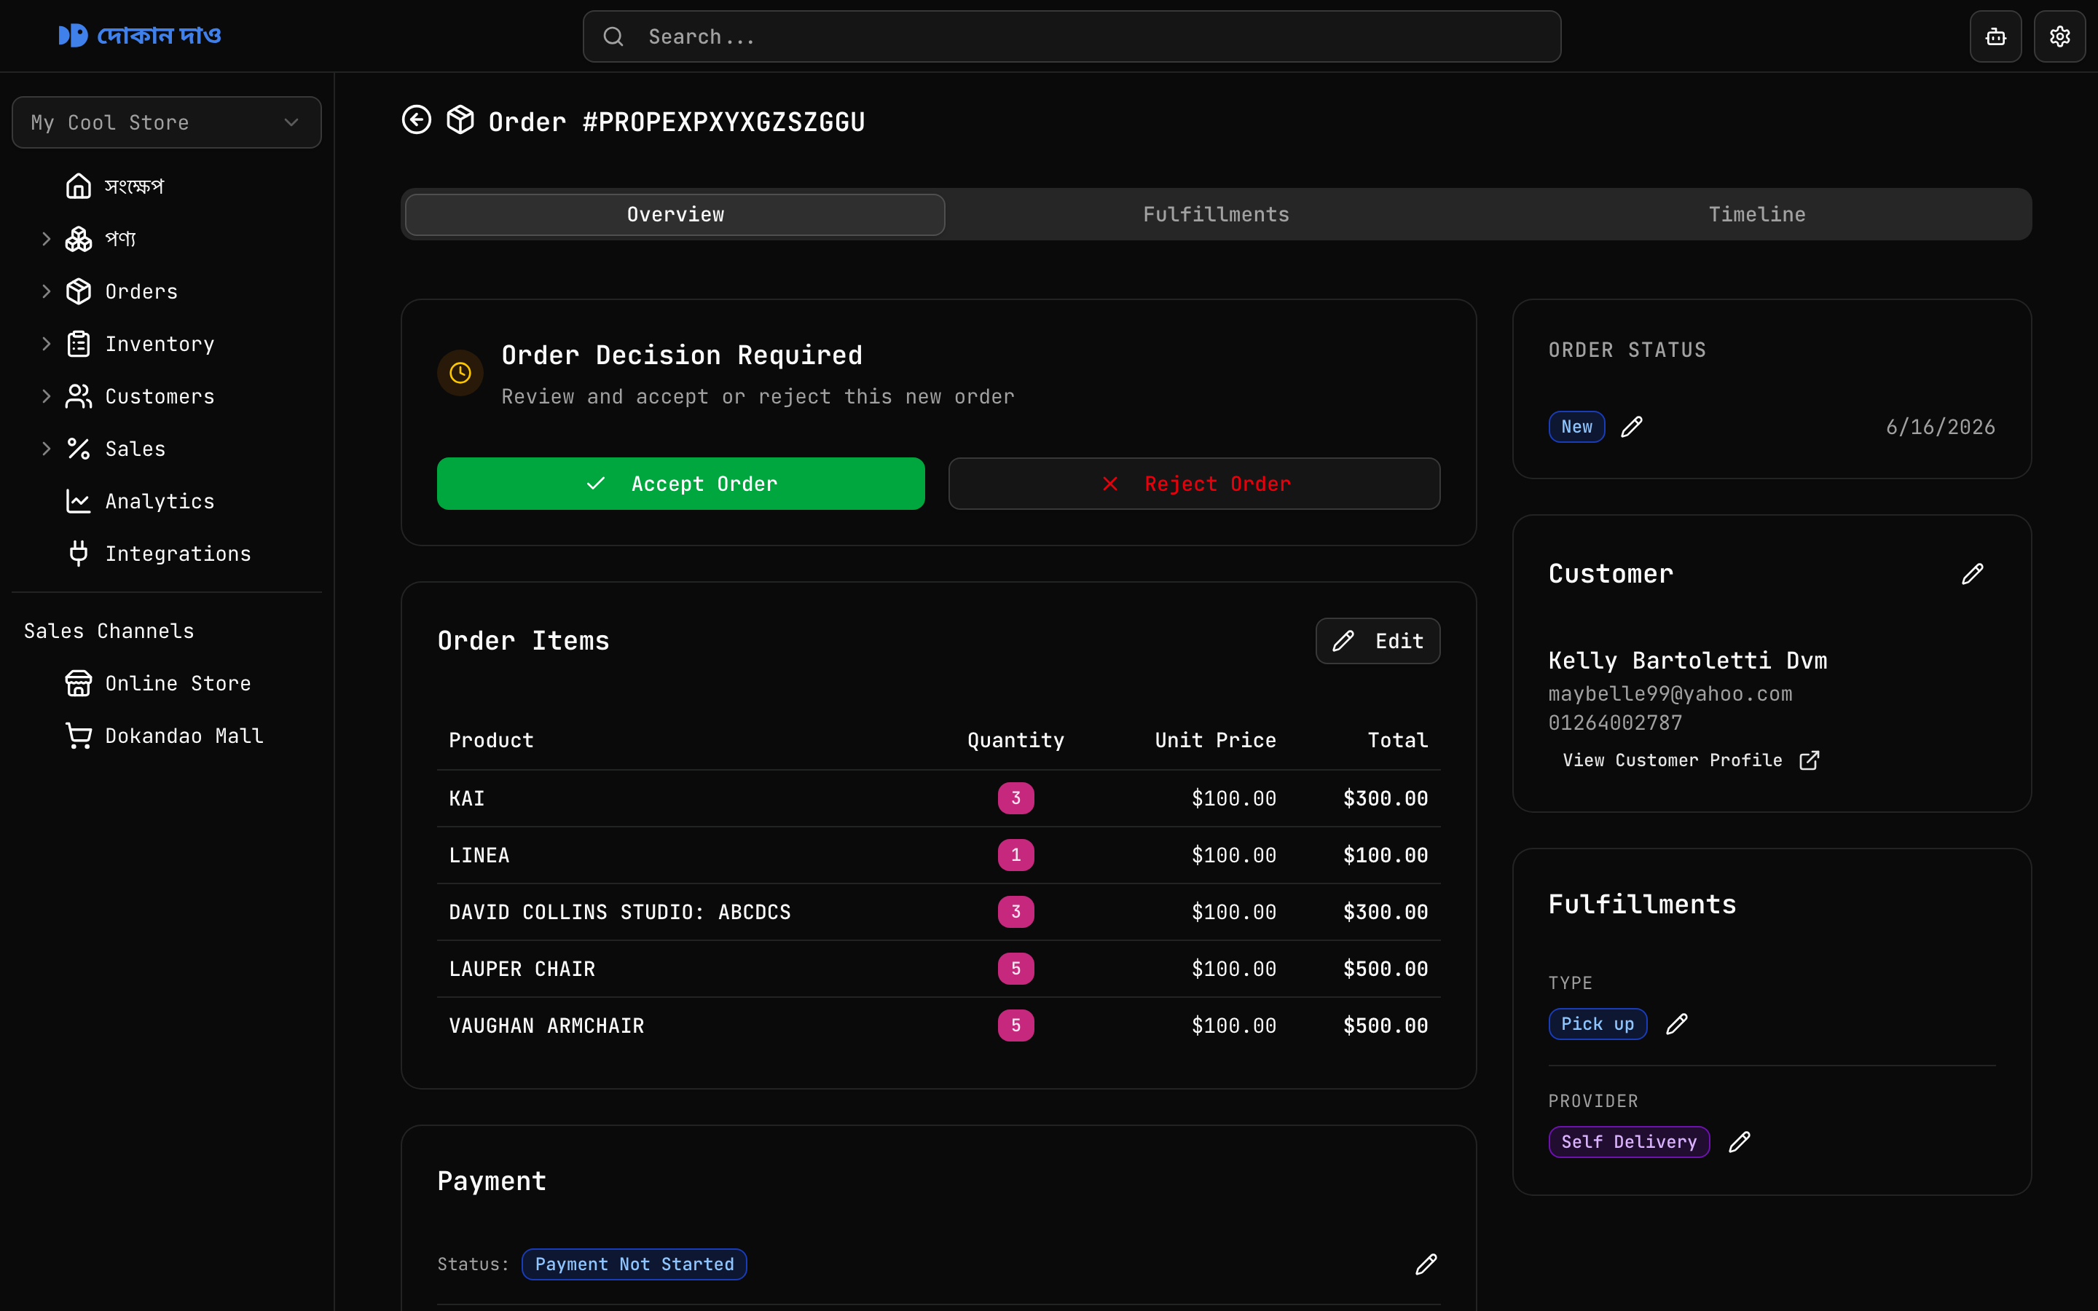Edit the Pick up fulfillment type pencil
This screenshot has height=1311, width=2098.
pyautogui.click(x=1677, y=1024)
